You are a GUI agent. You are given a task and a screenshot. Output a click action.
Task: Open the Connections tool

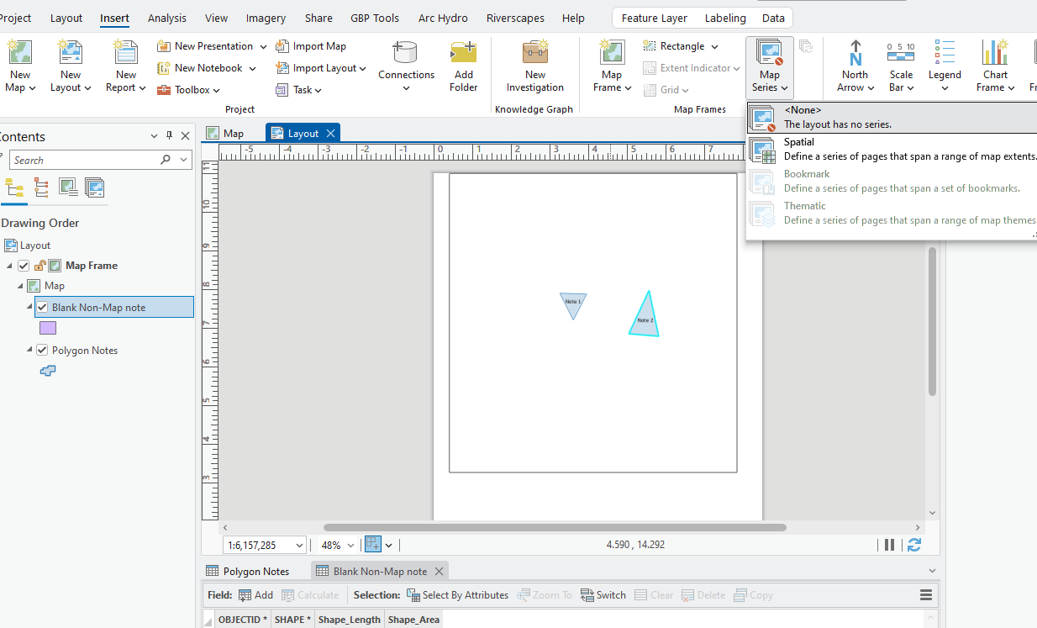click(x=406, y=66)
